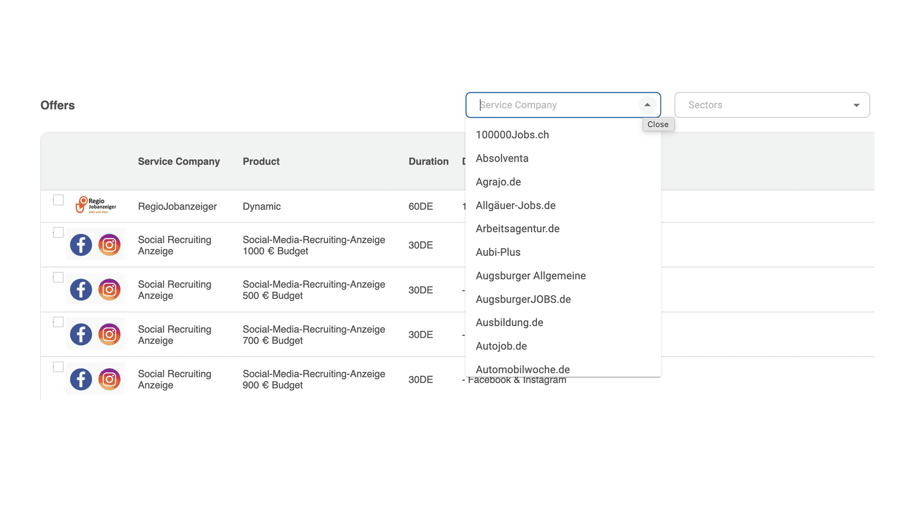
Task: Click Instagram icon in 1000 € Budget row
Action: pos(110,245)
